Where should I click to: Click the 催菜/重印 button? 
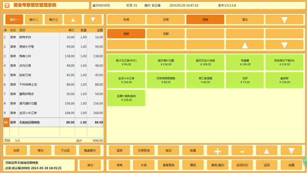click(x=217, y=165)
